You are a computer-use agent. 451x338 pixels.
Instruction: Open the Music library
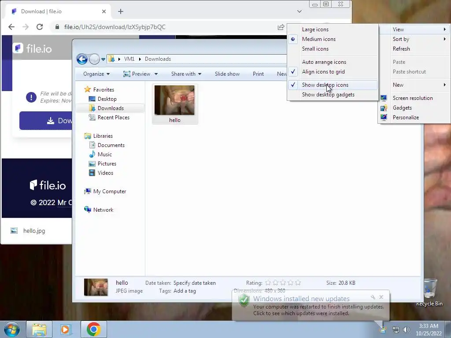coord(104,154)
